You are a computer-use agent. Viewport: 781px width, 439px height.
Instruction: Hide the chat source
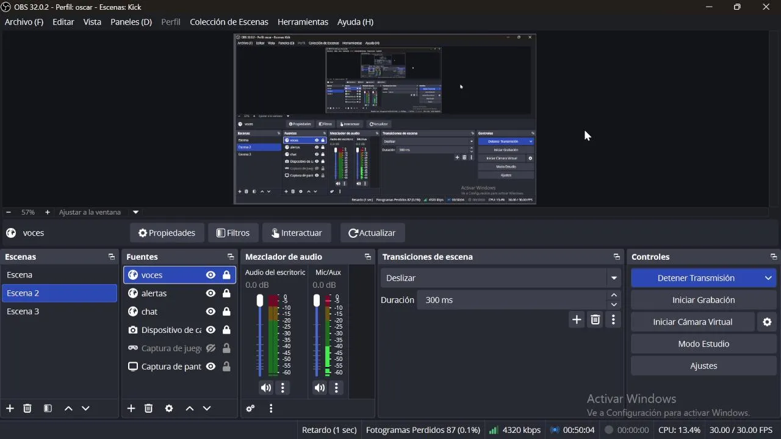tap(211, 312)
